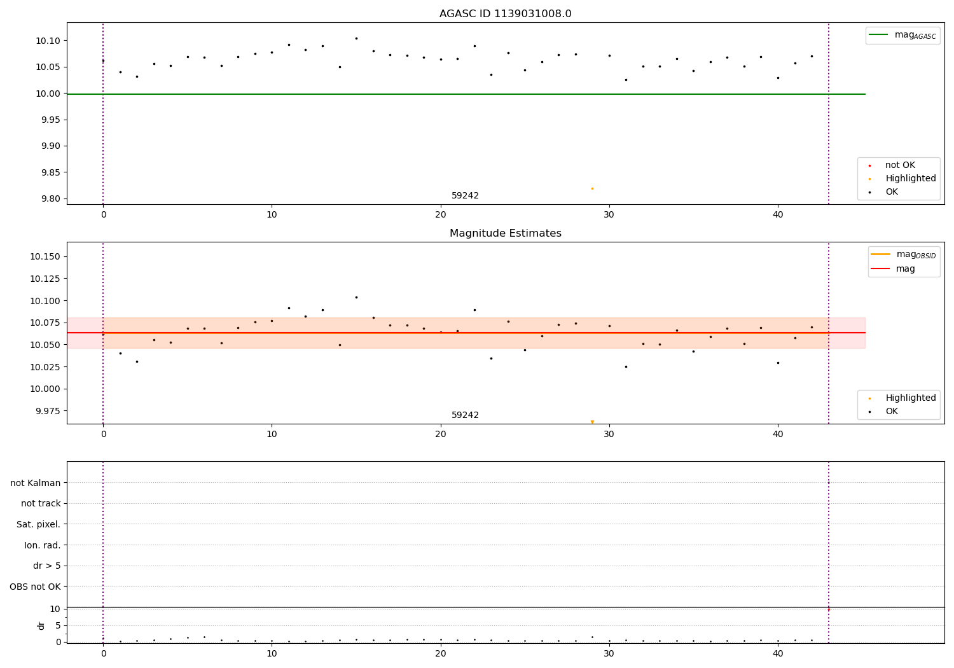This screenshot has width=954, height=668.
Task: Click the red mag line in Magnitude Estimates plot
Action: [x=466, y=333]
